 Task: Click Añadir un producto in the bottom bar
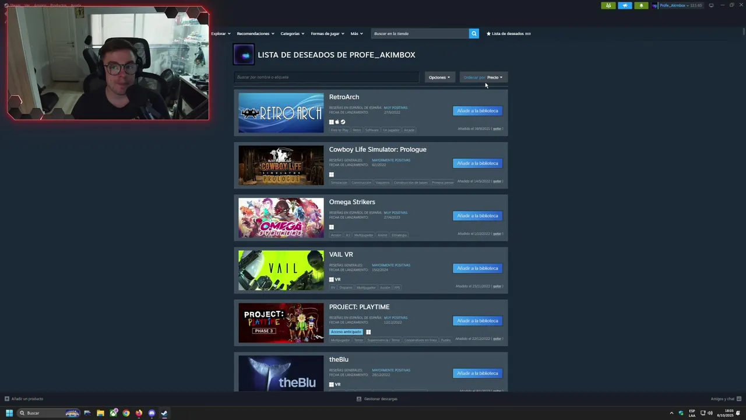click(x=27, y=399)
